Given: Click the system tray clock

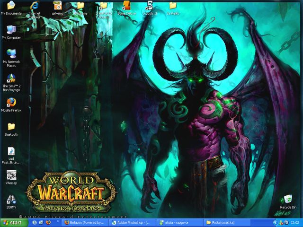Looking at the screenshot, I should (x=294, y=222).
